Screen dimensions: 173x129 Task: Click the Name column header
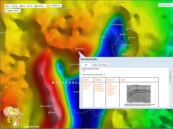[86, 80]
